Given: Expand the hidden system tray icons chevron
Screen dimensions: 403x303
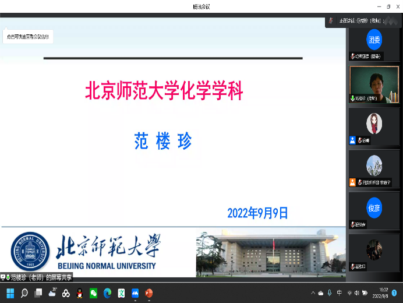Looking at the screenshot, I should pyautogui.click(x=313, y=293).
